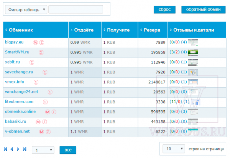This screenshot has width=230, height=158.
Task: Sort table by Резерв column
Action: pos(153,30)
